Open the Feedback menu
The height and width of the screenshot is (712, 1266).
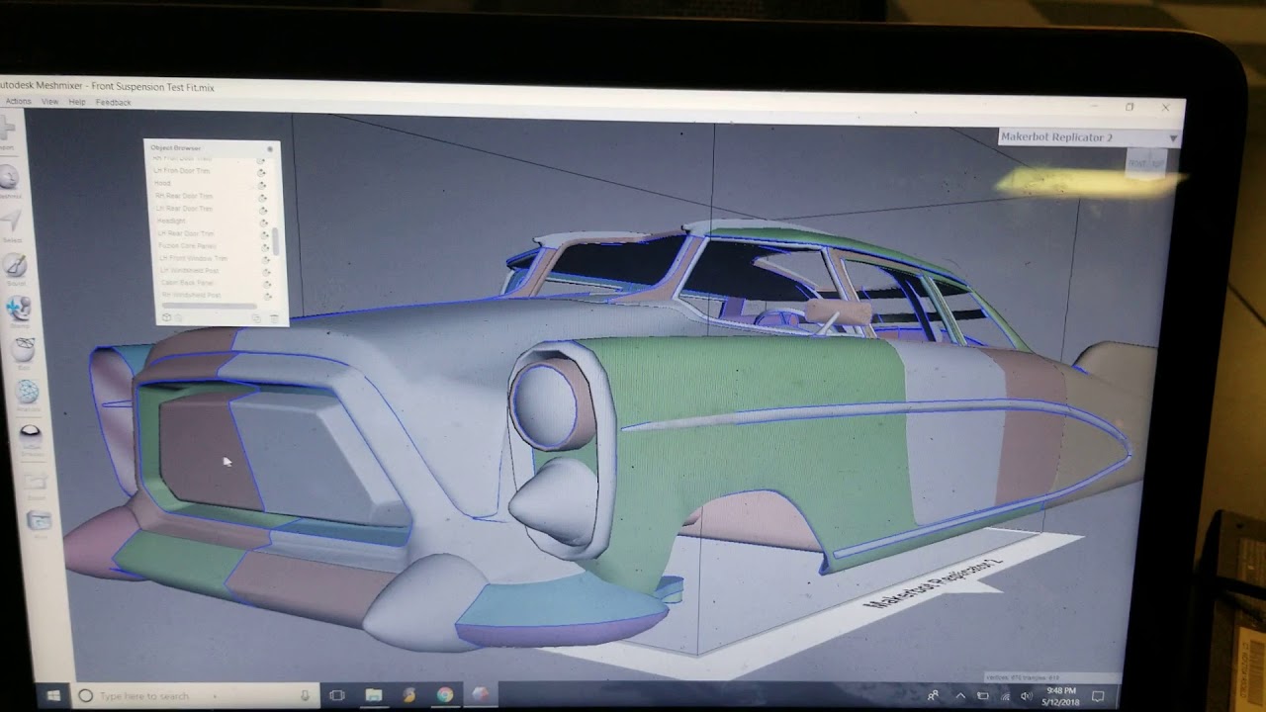pos(113,102)
